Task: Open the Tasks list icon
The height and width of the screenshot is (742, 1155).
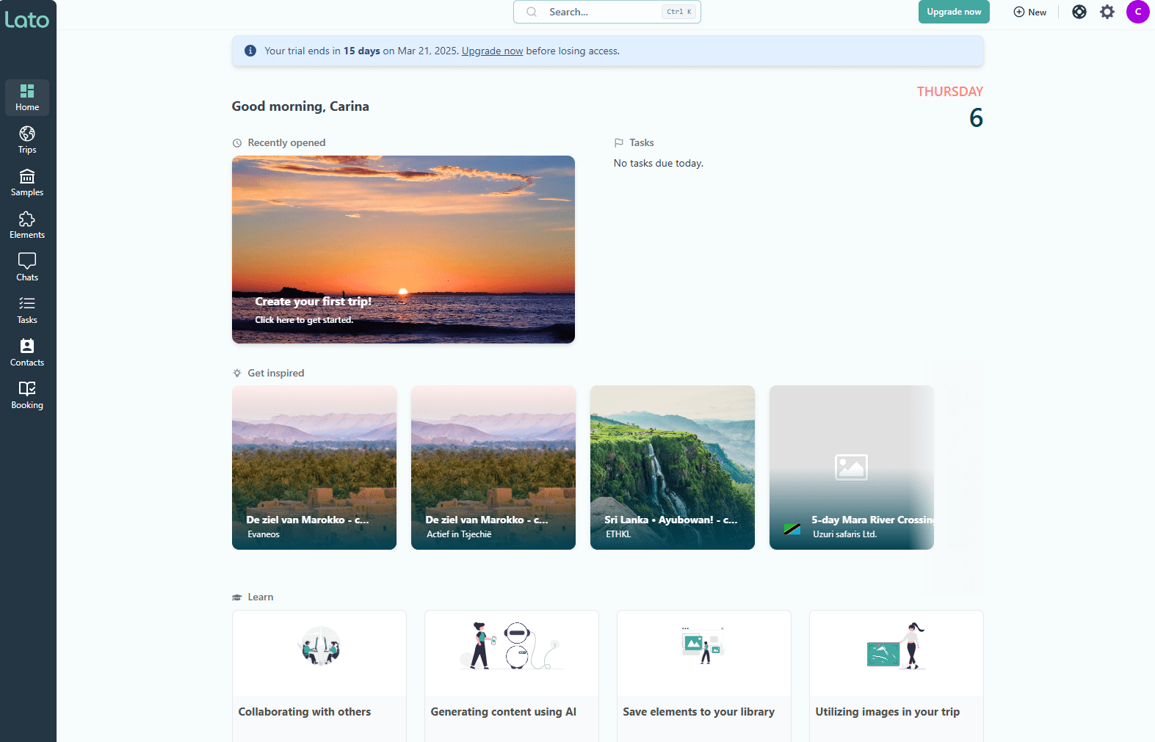Action: 27,310
